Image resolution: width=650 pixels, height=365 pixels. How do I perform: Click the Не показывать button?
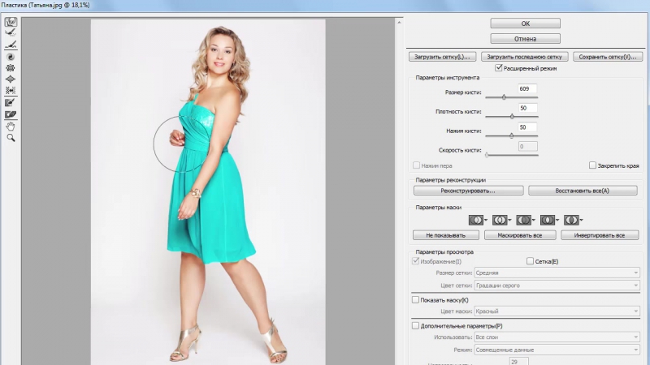pyautogui.click(x=446, y=235)
